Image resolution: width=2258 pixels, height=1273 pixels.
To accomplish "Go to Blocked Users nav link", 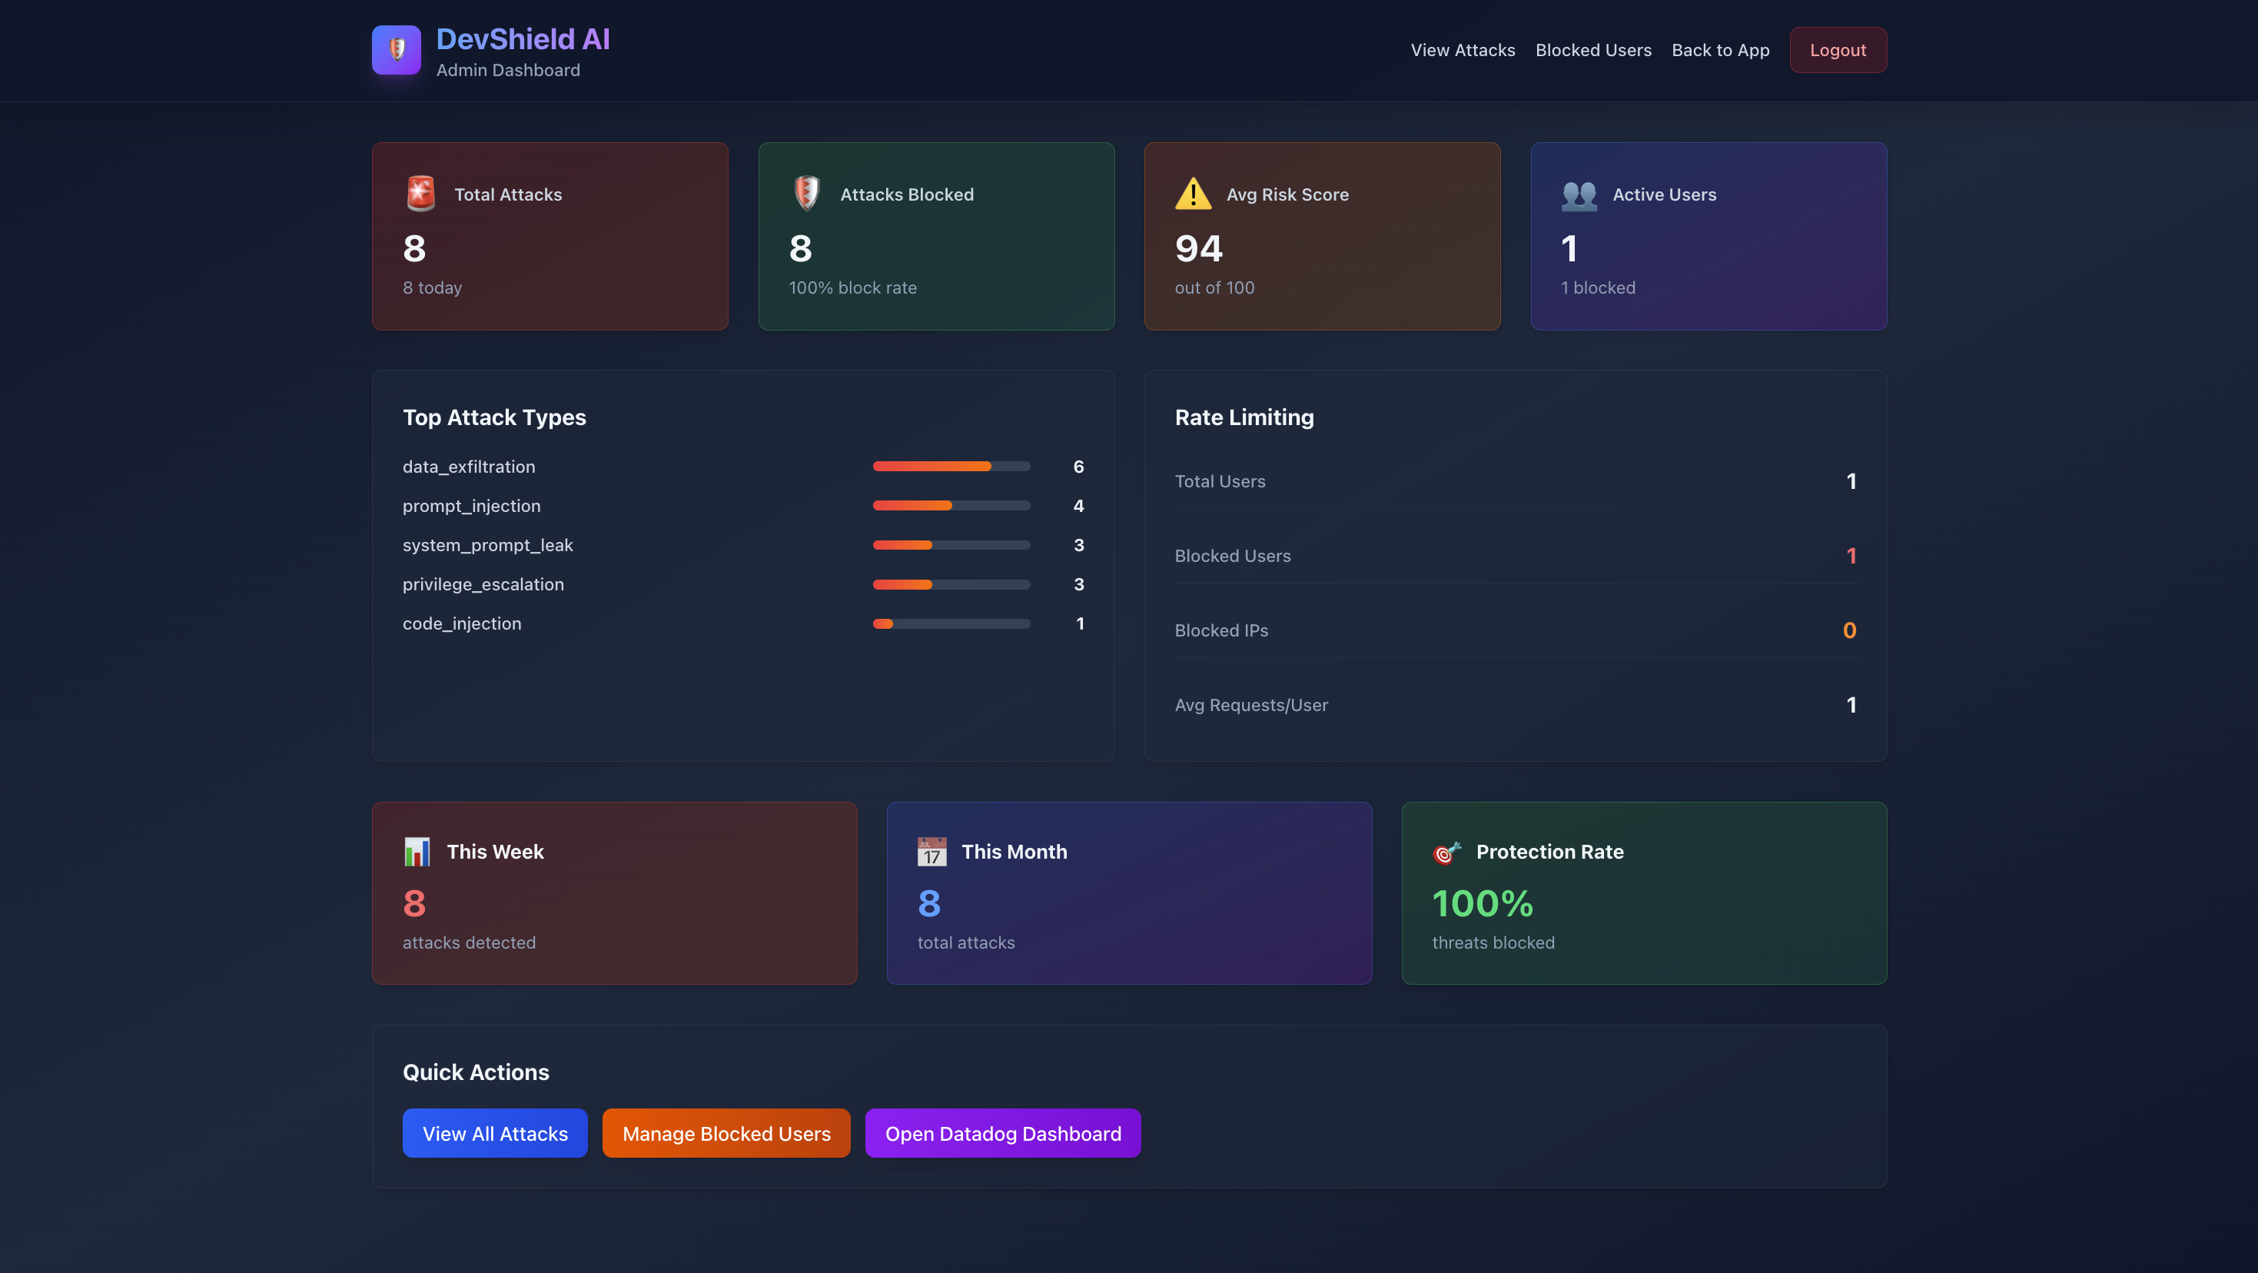I will tap(1592, 50).
